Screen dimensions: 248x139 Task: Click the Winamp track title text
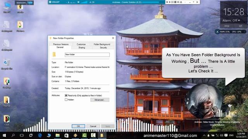click(x=127, y=2)
